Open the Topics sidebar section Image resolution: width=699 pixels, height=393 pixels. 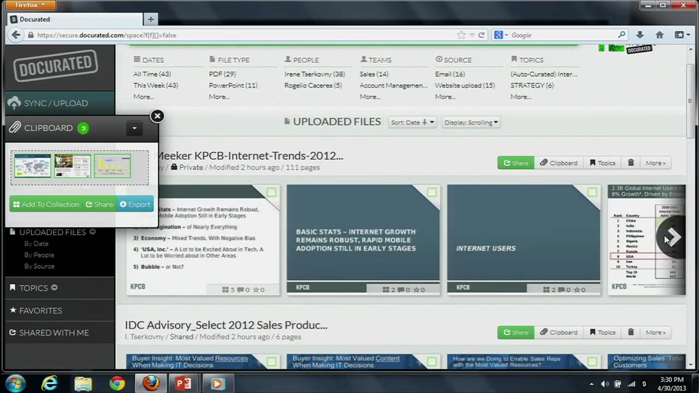click(x=33, y=288)
